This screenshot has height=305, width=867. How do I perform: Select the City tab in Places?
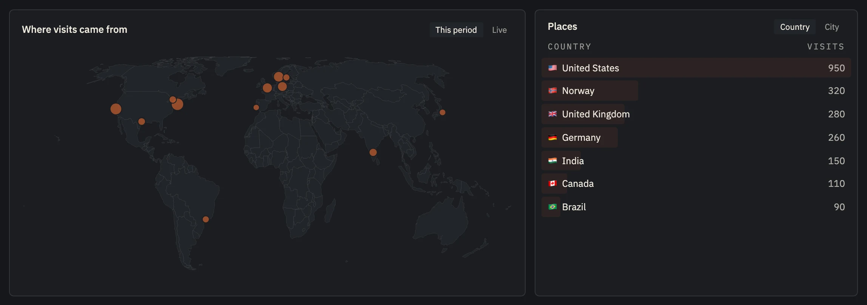pos(832,27)
